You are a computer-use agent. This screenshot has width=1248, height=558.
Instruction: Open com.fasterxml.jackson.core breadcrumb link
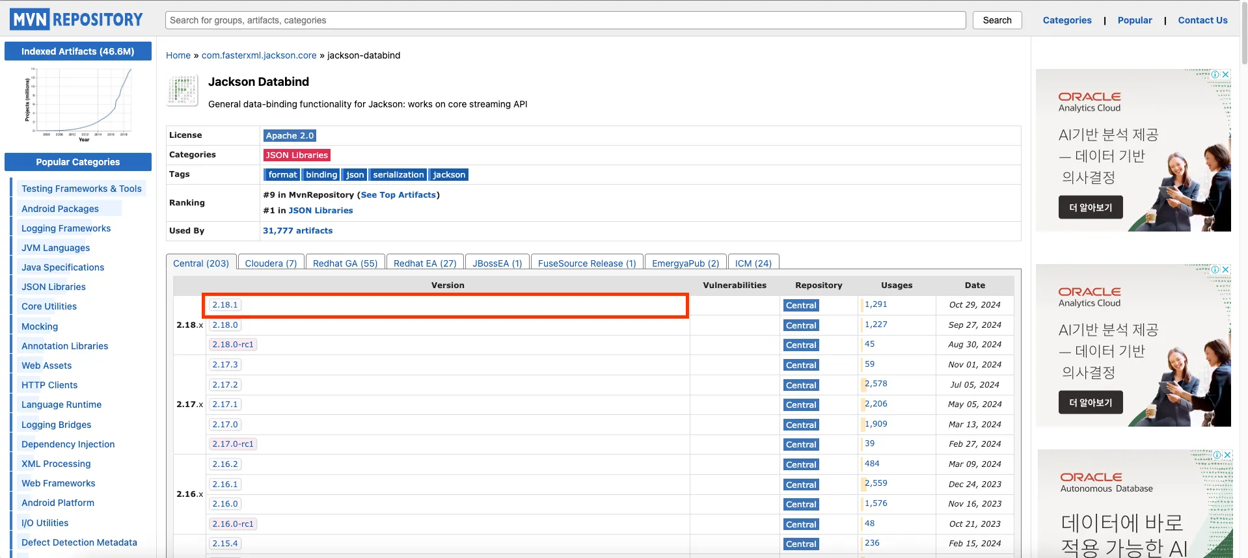[x=259, y=55]
